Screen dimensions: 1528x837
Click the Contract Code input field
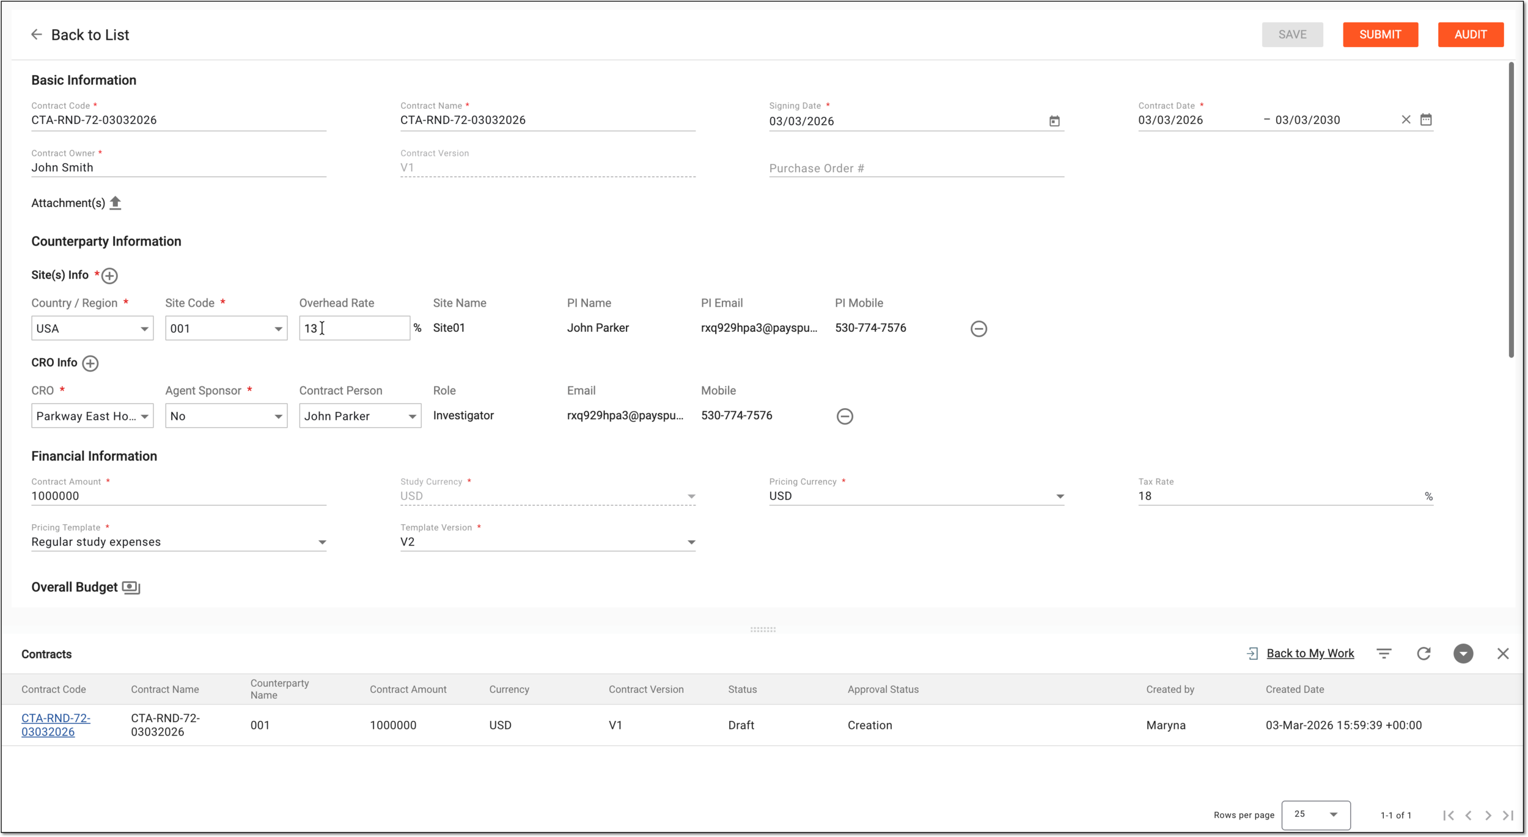[x=178, y=120]
